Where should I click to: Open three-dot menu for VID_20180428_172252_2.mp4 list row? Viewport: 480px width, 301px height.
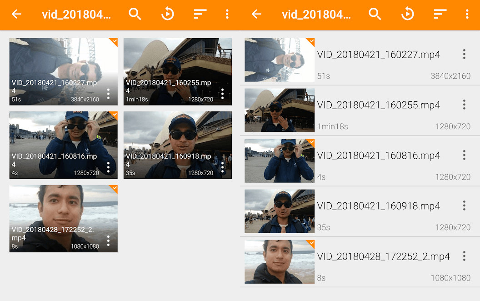tap(464, 256)
